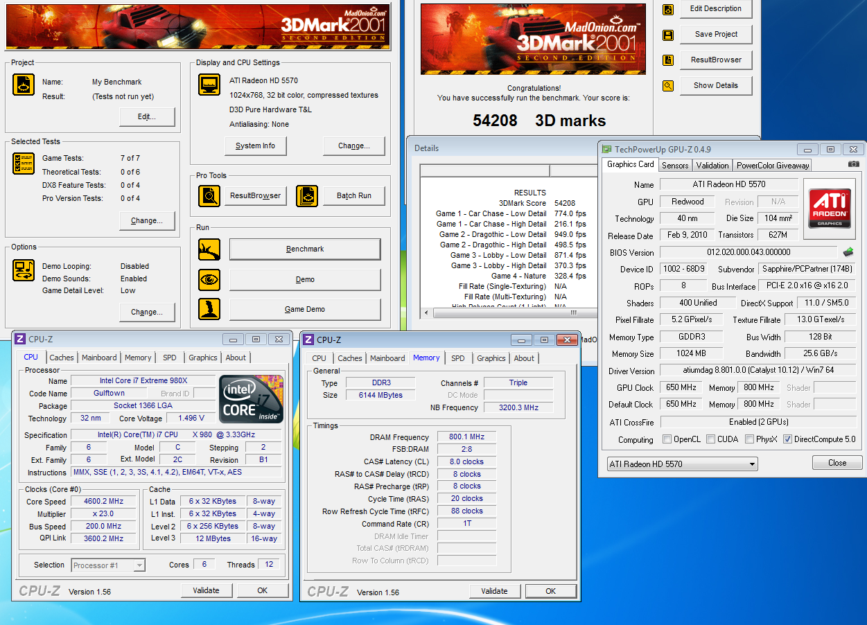The width and height of the screenshot is (867, 625).
Task: Open the Processor #1 selection dropdown
Action: (108, 565)
